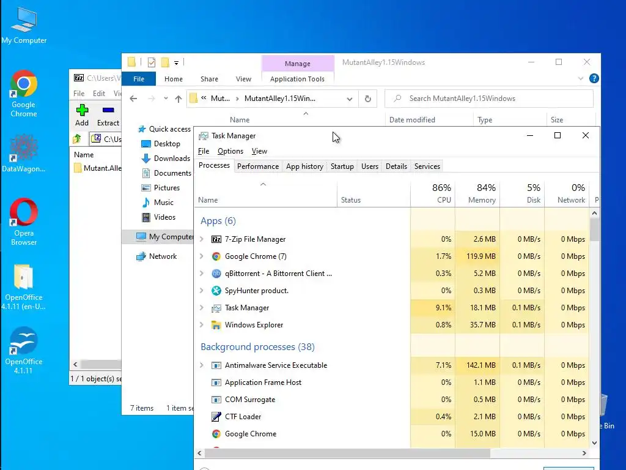This screenshot has width=626, height=470.
Task: Expand Google Chrome (7) process group
Action: (x=202, y=256)
